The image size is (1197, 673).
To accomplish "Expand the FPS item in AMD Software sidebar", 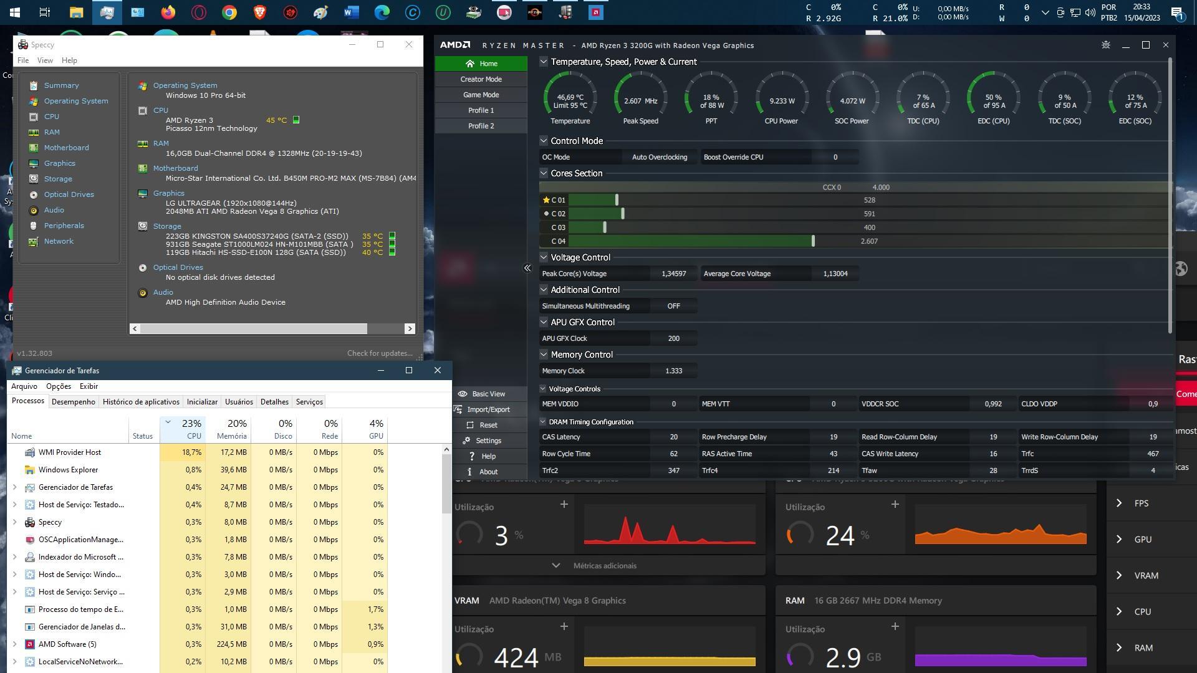I will click(x=1119, y=504).
